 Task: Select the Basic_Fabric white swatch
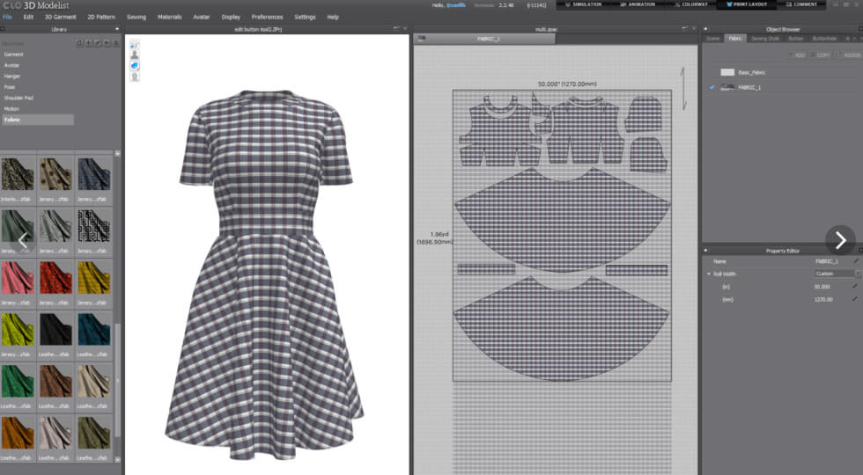727,72
